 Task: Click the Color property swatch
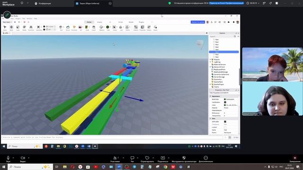coord(225,105)
